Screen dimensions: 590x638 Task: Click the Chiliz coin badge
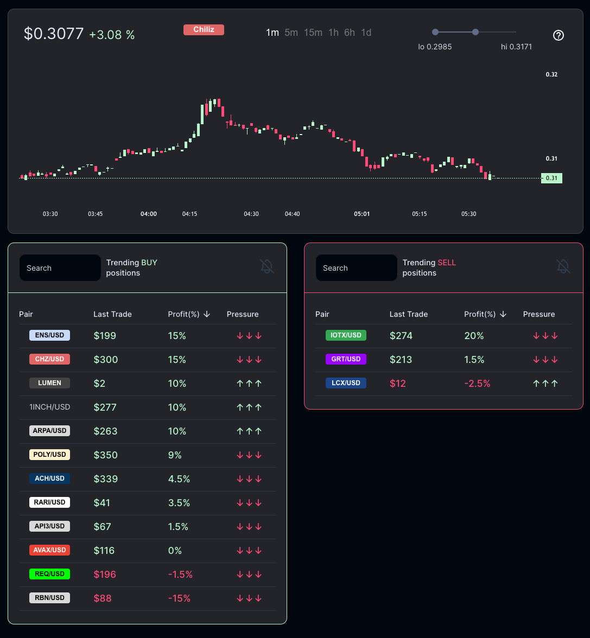[204, 30]
